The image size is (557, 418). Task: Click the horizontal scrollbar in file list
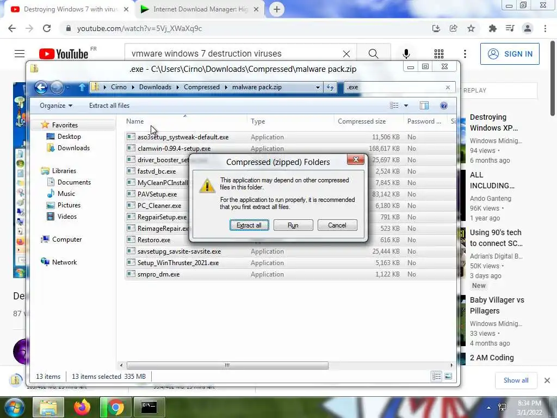coord(227,365)
